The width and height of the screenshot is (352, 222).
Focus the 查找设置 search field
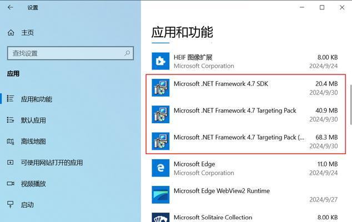pos(71,53)
